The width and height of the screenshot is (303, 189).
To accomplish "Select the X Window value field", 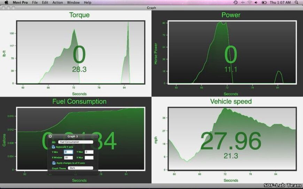I will [68, 157].
